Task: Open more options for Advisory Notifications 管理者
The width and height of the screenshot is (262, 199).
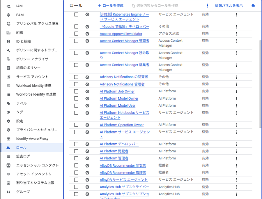Action: tap(236, 84)
